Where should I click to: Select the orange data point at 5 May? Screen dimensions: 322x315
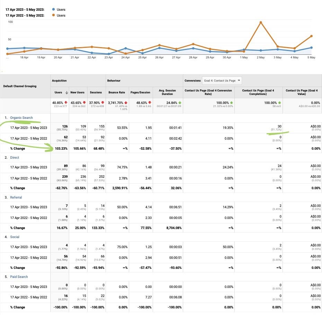point(311,36)
